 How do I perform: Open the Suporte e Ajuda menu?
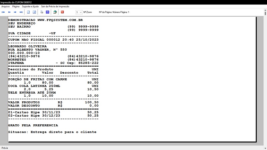click(x=30, y=6)
